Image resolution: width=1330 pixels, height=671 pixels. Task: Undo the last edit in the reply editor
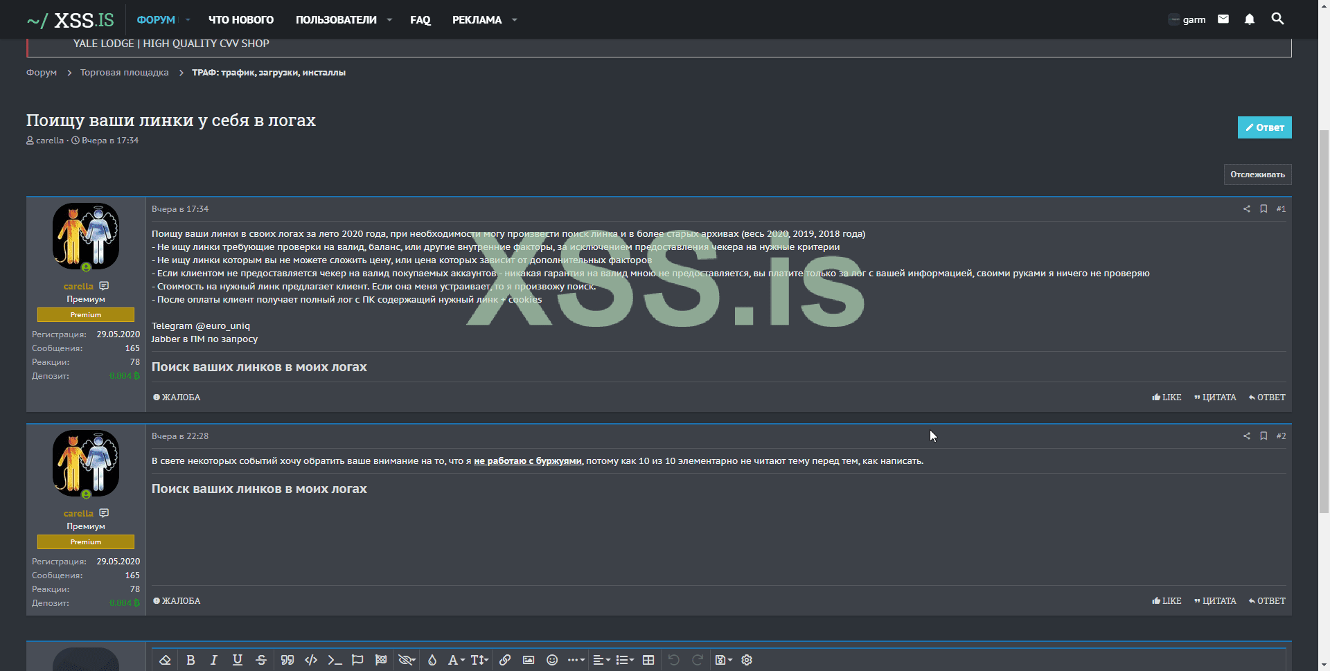pos(672,660)
